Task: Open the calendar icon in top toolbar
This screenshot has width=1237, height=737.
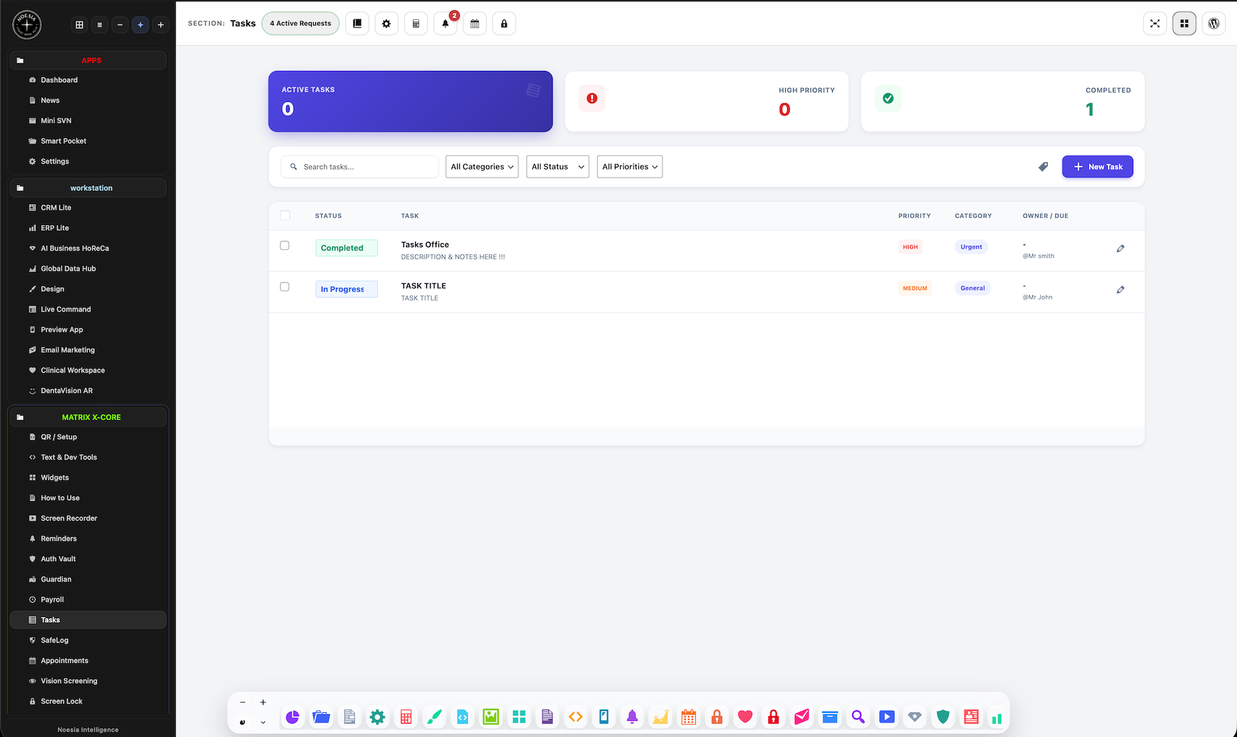Action: (x=475, y=23)
